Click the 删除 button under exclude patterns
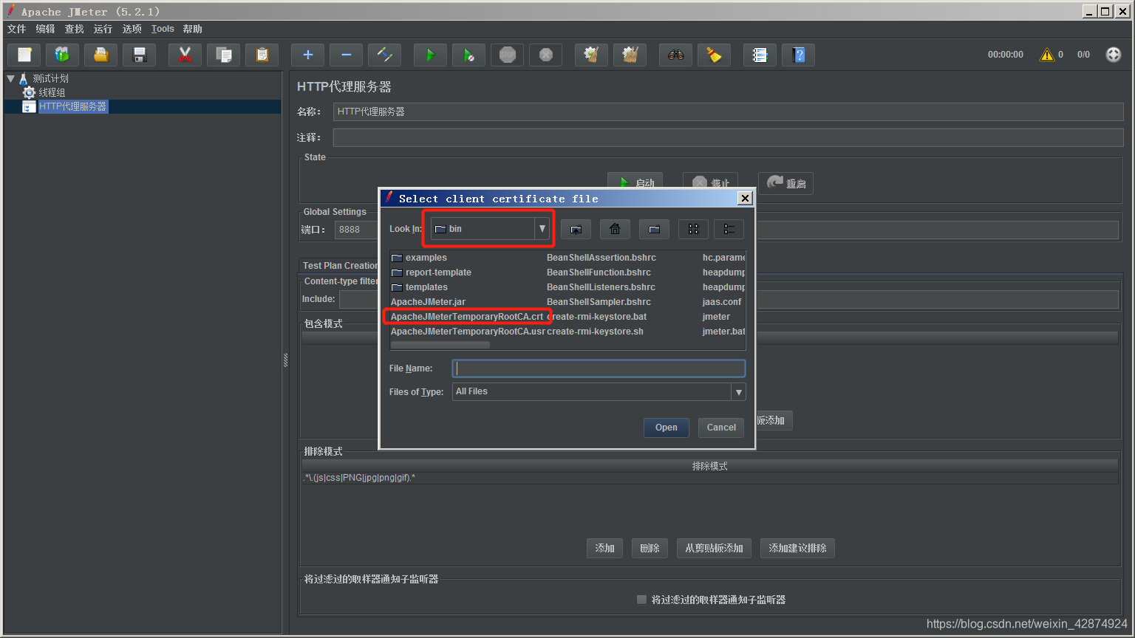1135x638 pixels. [650, 548]
